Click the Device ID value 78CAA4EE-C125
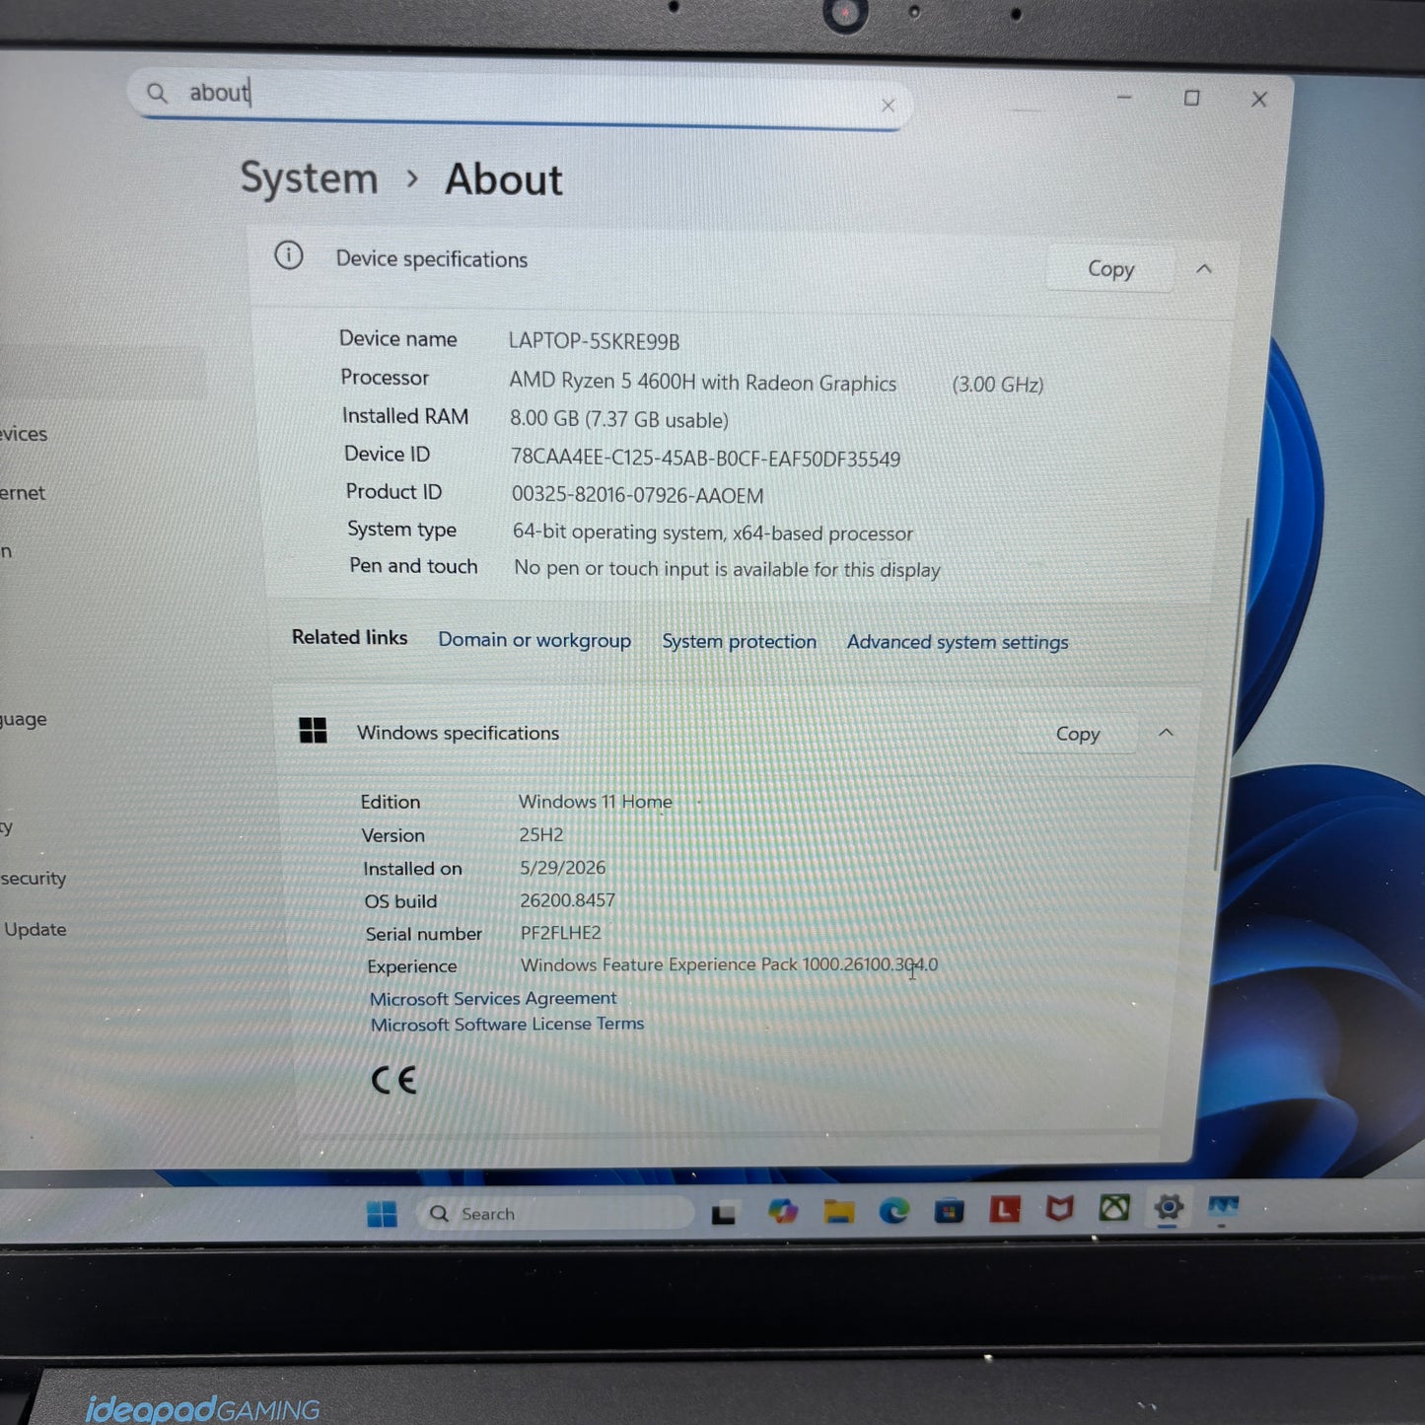 (x=705, y=458)
